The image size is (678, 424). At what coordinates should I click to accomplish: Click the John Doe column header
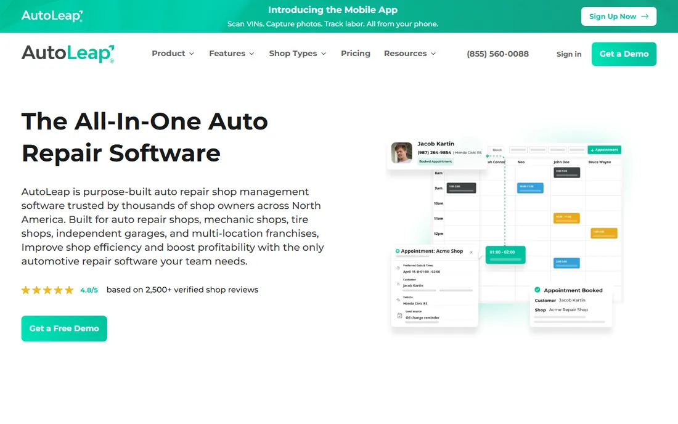click(562, 162)
